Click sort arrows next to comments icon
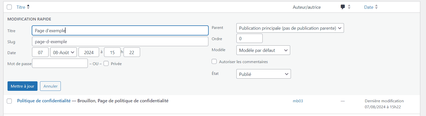This screenshot has height=116, width=426. pos(349,7)
